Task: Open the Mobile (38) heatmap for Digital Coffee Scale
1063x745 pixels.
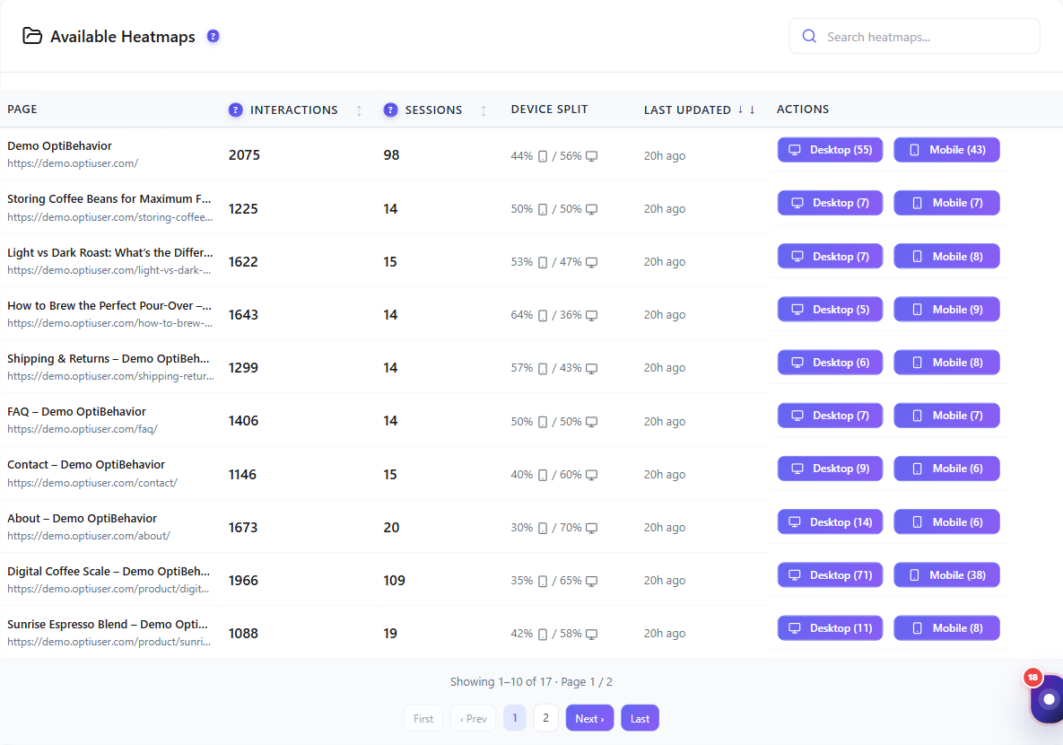Action: 946,574
